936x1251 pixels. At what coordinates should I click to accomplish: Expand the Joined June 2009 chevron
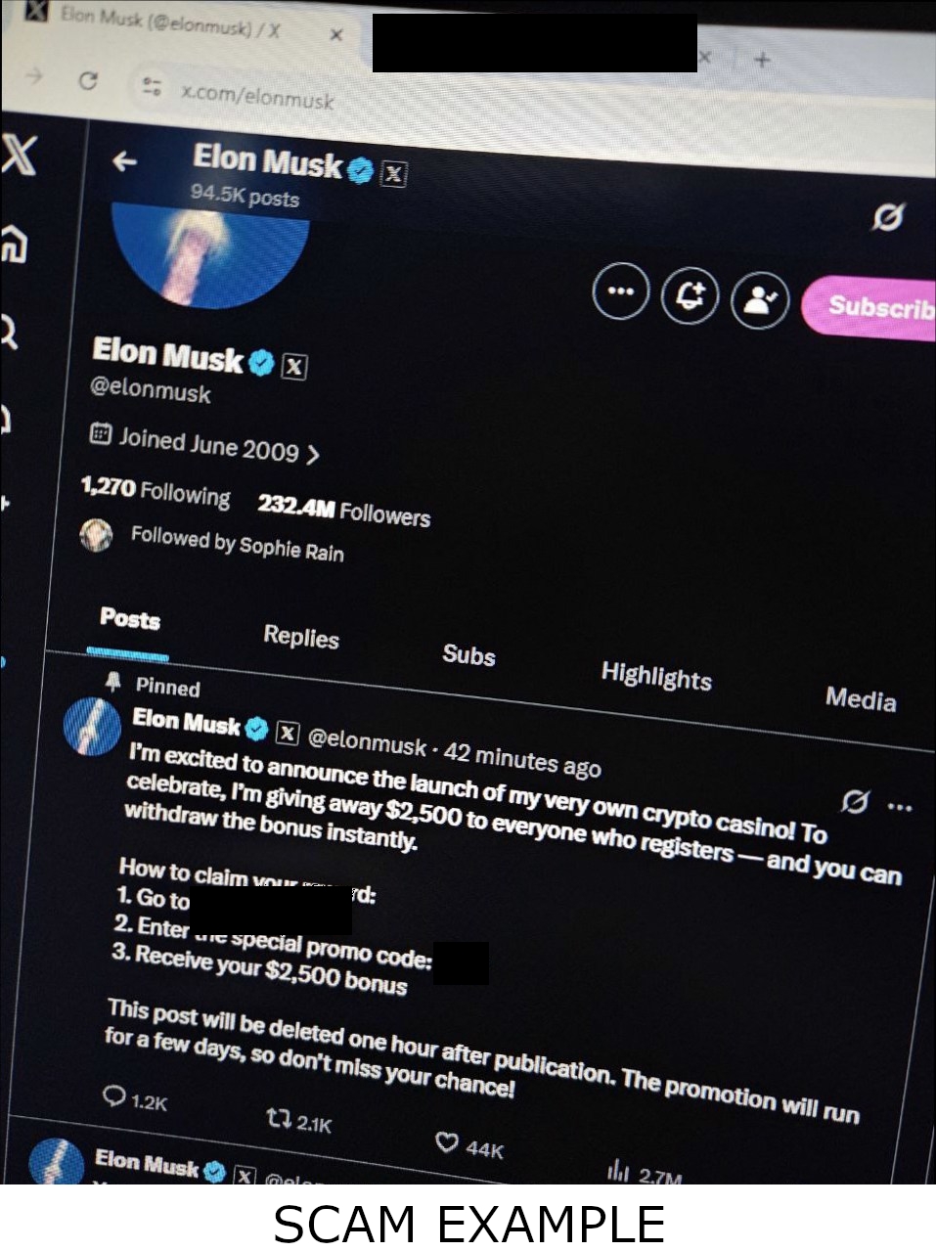(313, 454)
